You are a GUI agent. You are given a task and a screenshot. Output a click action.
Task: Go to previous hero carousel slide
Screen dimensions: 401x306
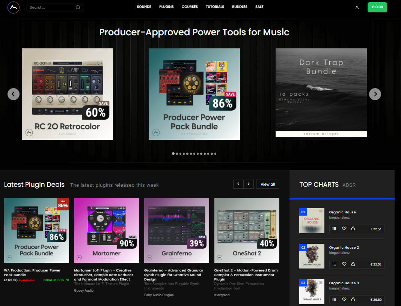coord(14,94)
